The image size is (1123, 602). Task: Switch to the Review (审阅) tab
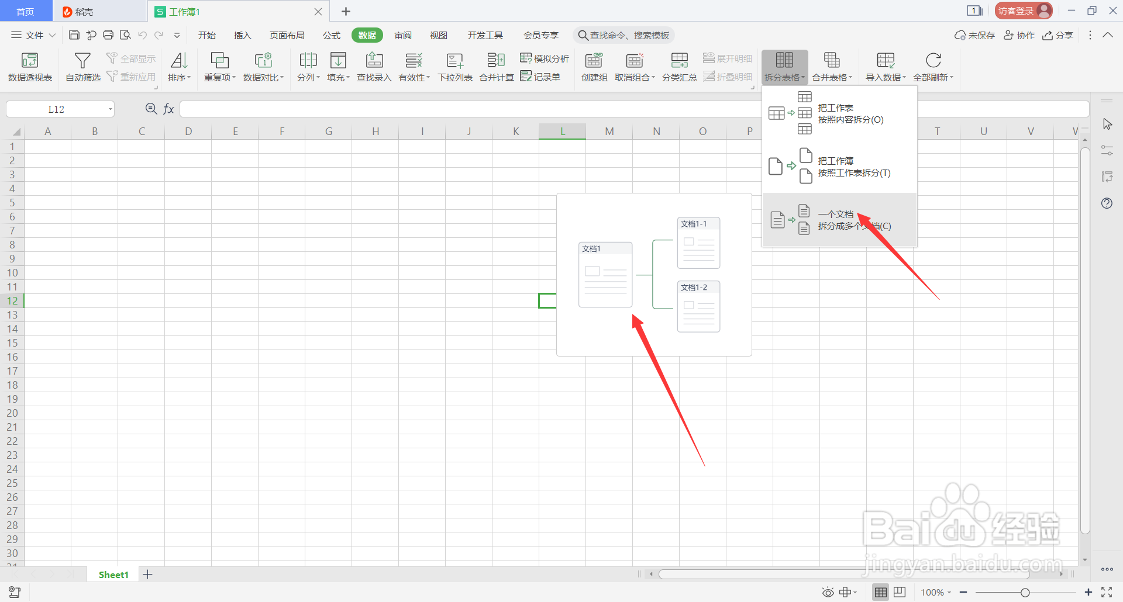coord(403,35)
